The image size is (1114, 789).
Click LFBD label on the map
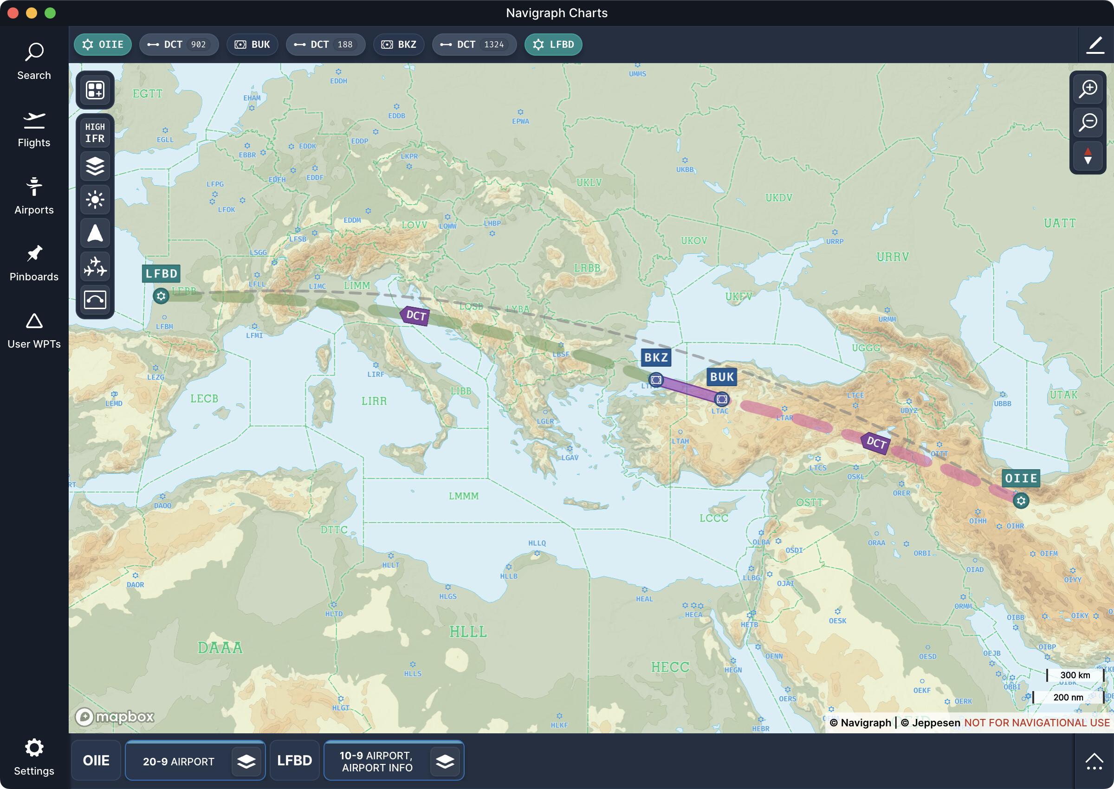coord(161,273)
